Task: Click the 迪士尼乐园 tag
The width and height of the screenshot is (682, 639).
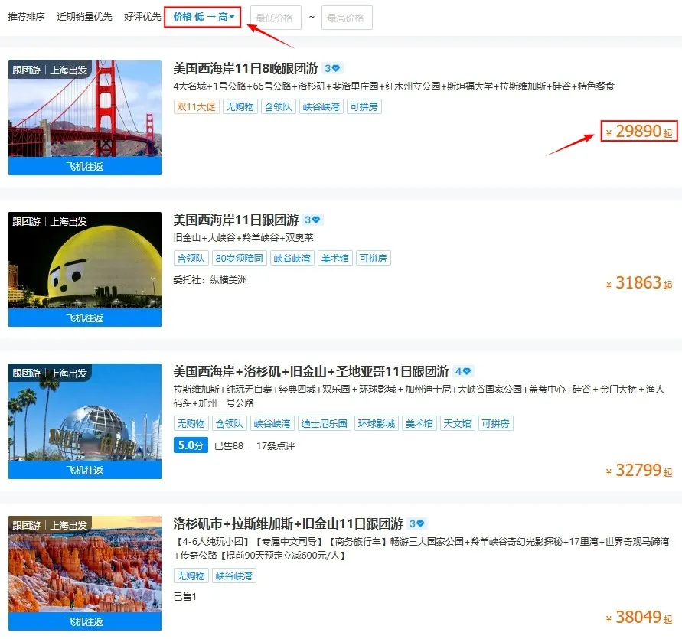Action: (324, 423)
